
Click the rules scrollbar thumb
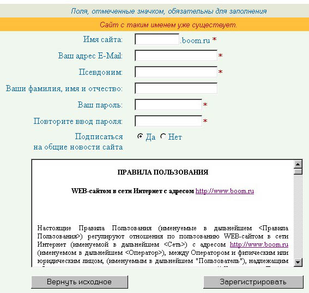click(298, 171)
